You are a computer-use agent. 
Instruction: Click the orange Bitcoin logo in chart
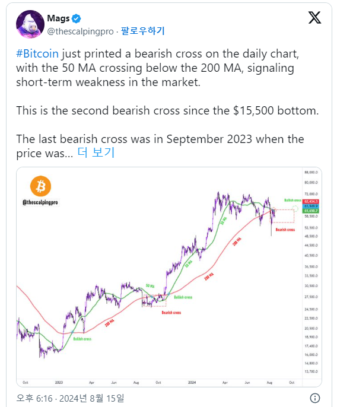point(40,186)
